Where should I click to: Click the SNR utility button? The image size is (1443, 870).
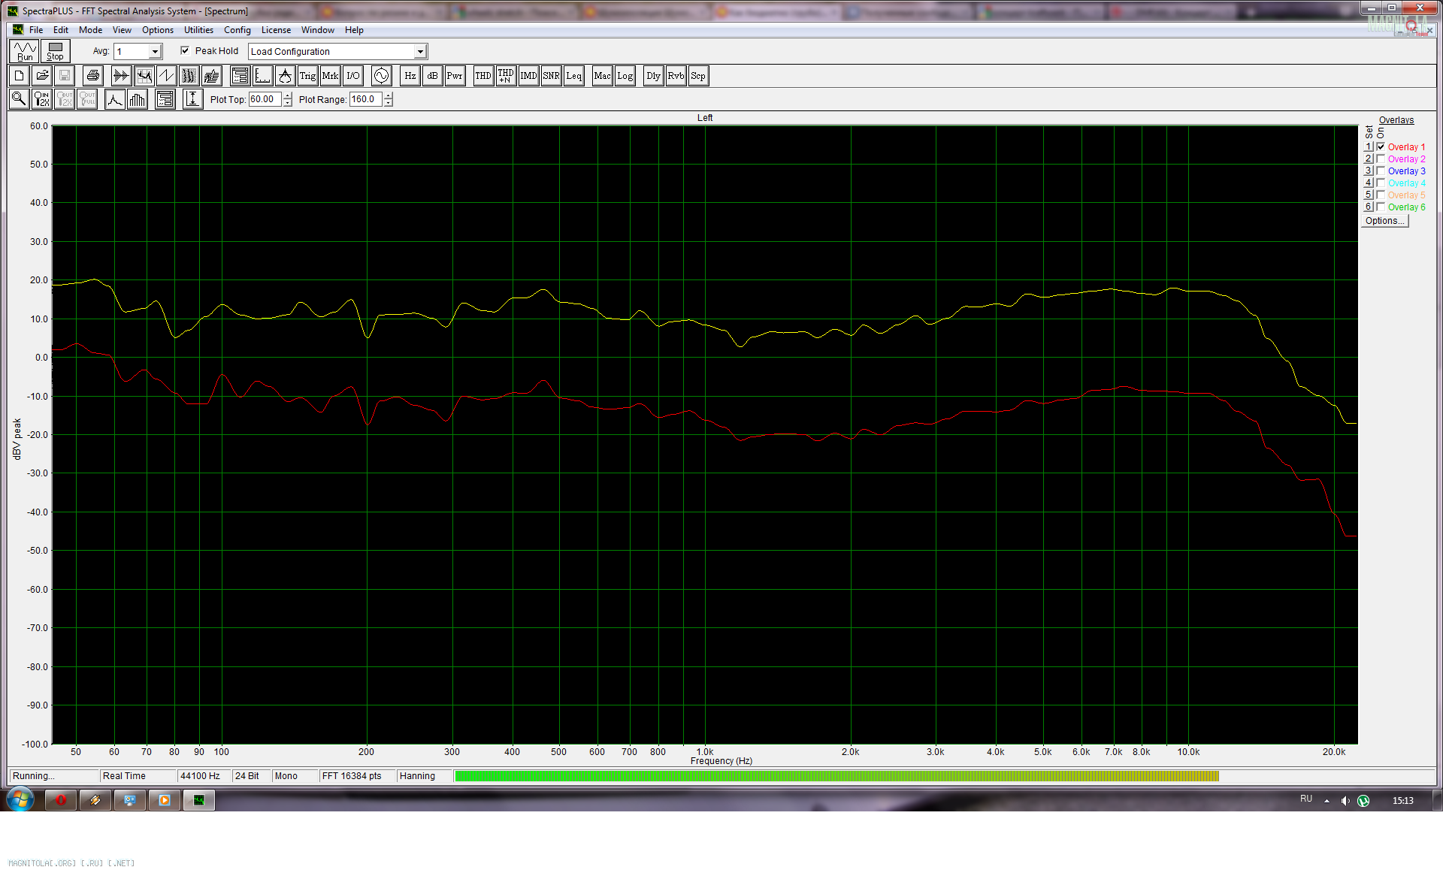click(551, 76)
